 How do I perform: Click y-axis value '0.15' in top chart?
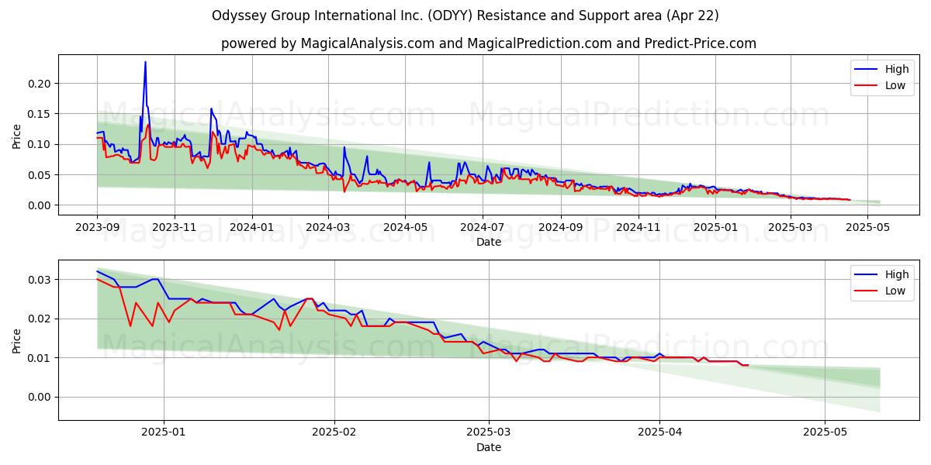tap(40, 114)
